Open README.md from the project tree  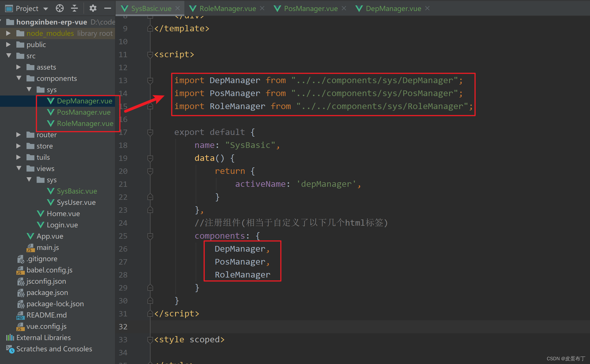pos(47,315)
